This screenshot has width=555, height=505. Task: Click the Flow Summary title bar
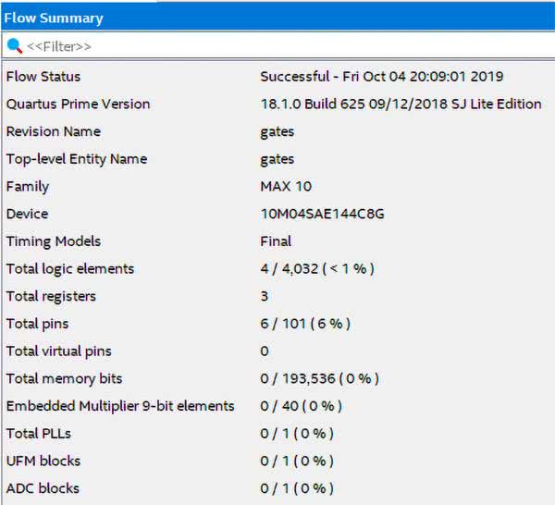277,18
